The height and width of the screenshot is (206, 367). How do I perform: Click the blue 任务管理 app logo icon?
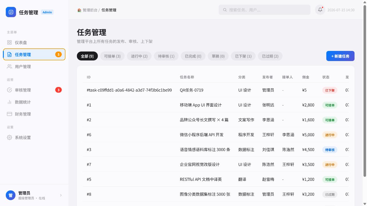pos(11,12)
